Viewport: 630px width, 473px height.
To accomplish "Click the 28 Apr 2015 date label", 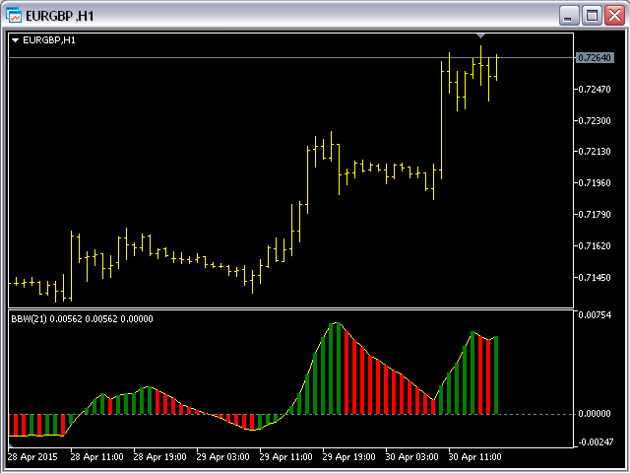I will coord(33,457).
